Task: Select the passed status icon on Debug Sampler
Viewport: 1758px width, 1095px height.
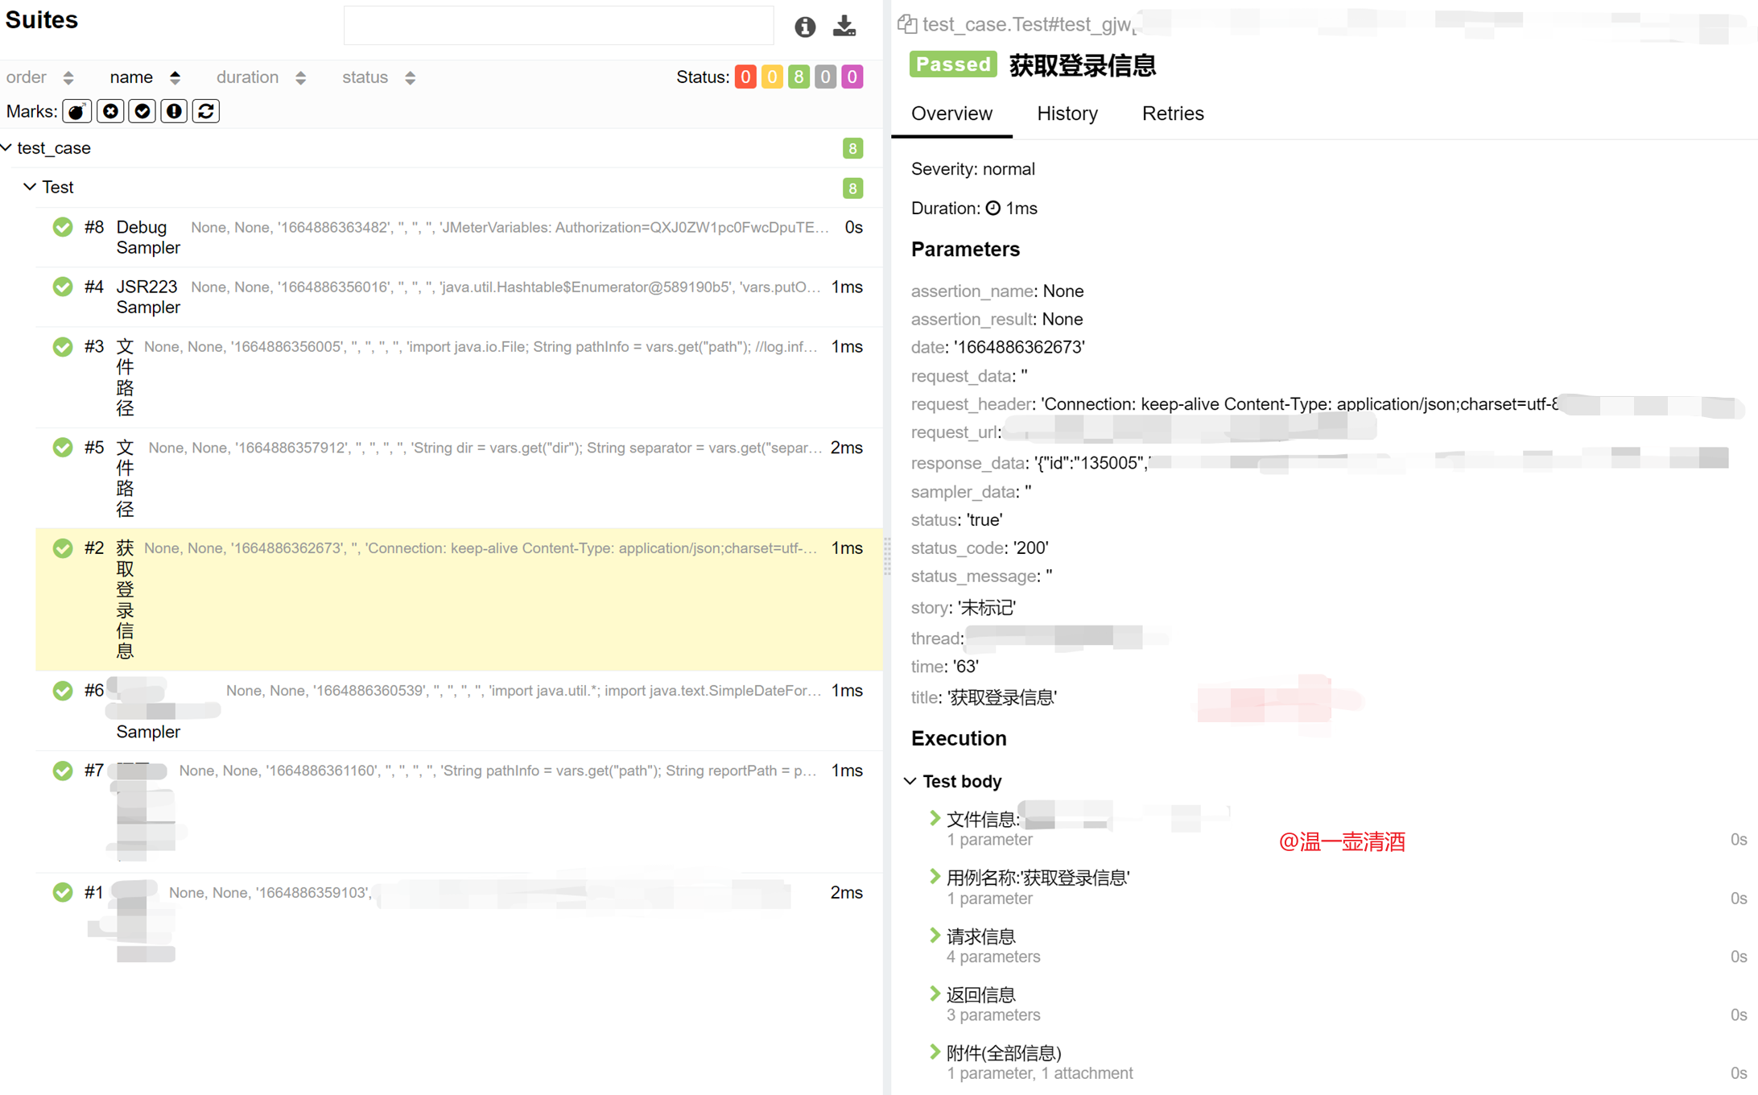Action: click(x=63, y=227)
